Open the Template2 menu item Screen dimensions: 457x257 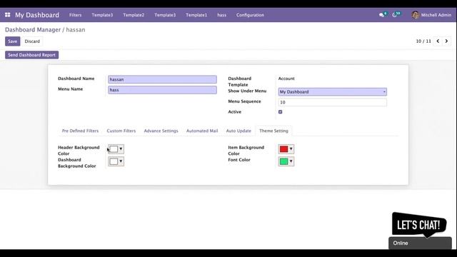134,15
